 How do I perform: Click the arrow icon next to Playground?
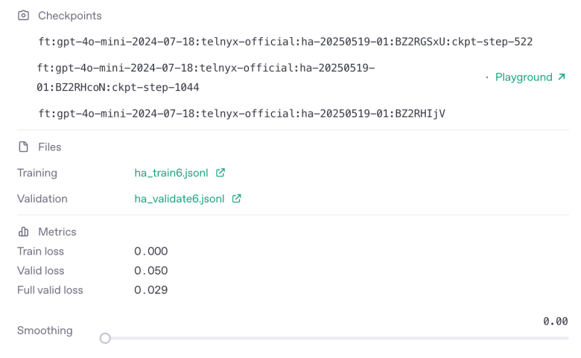(562, 77)
